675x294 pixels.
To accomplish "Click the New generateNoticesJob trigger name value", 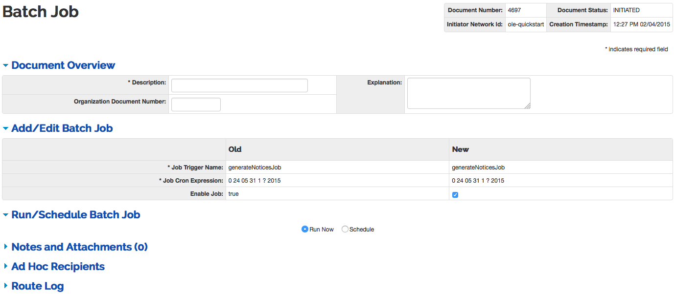I will (478, 168).
